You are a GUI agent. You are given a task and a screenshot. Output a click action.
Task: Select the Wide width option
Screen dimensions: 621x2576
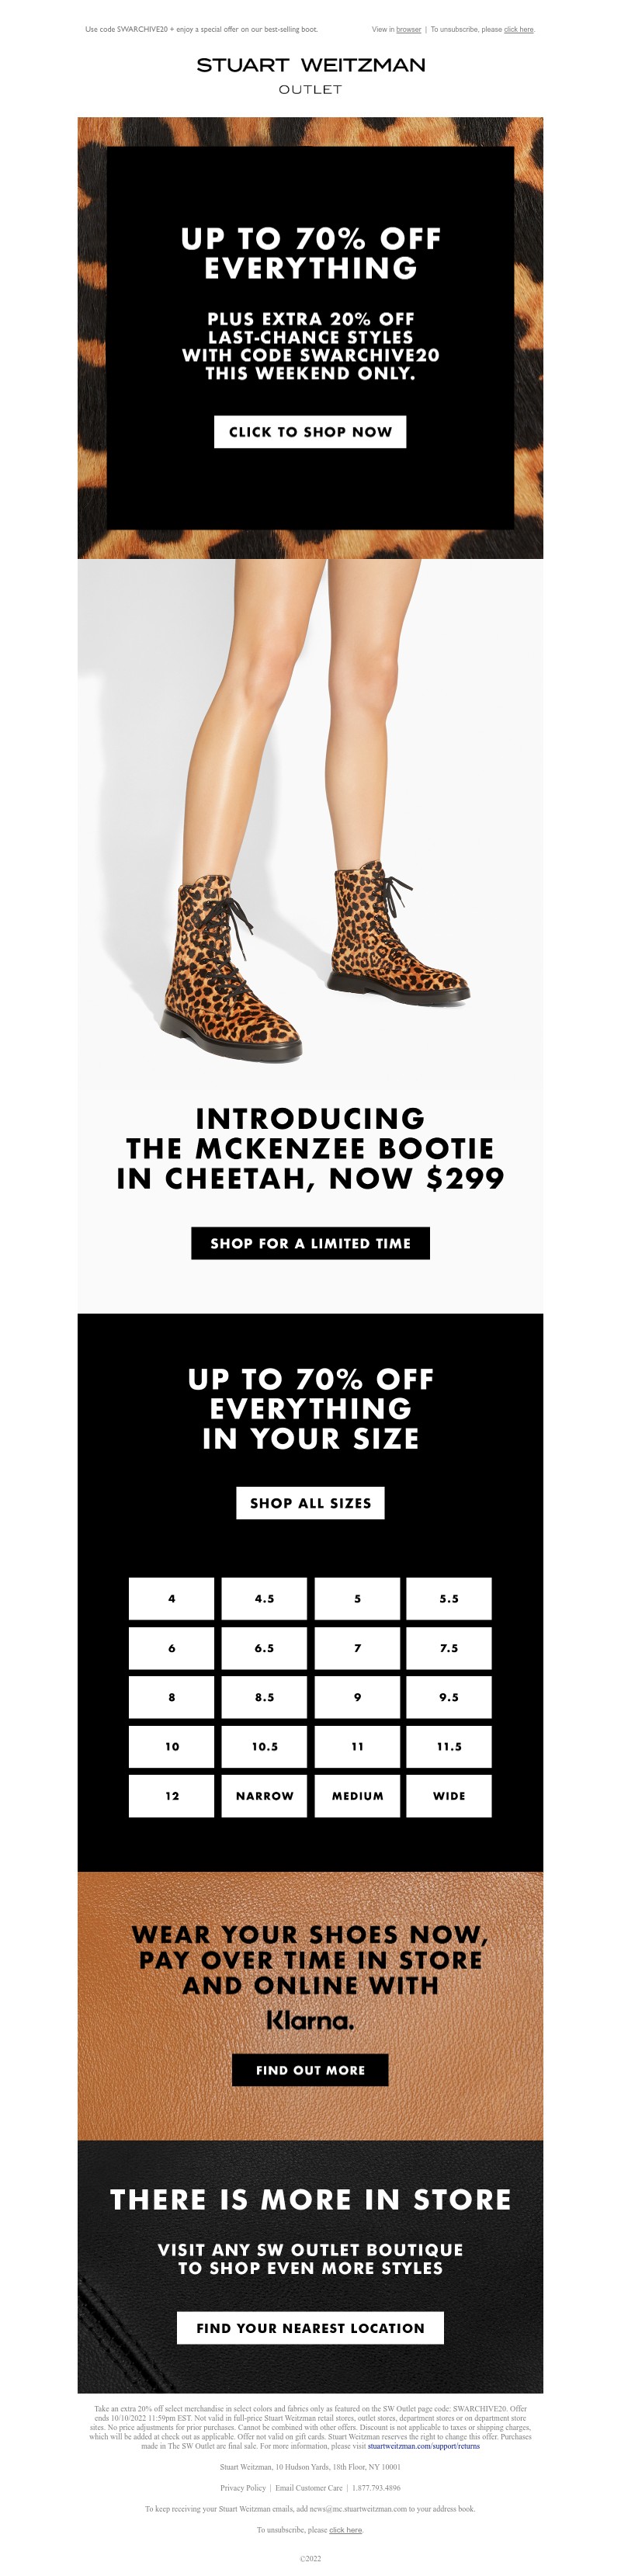point(449,1796)
